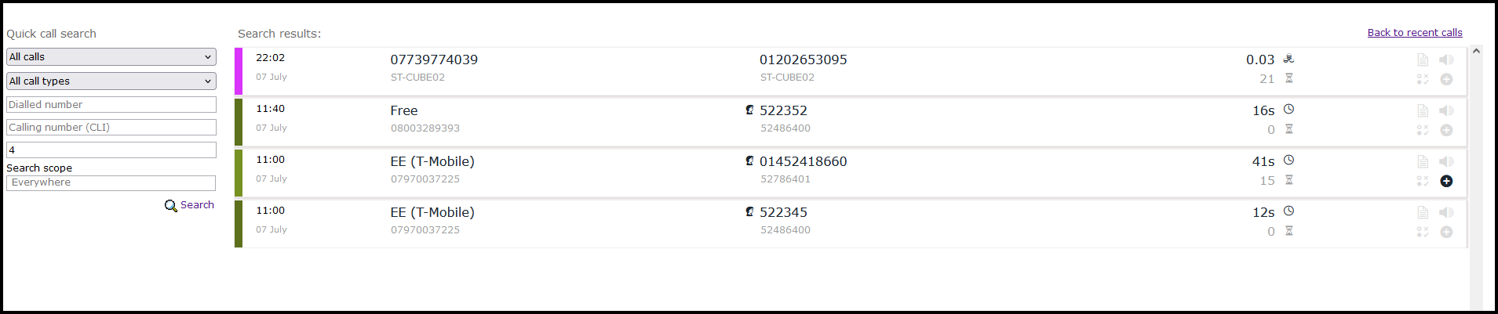Expand the All call types dropdown
The image size is (1498, 314).
(x=111, y=81)
